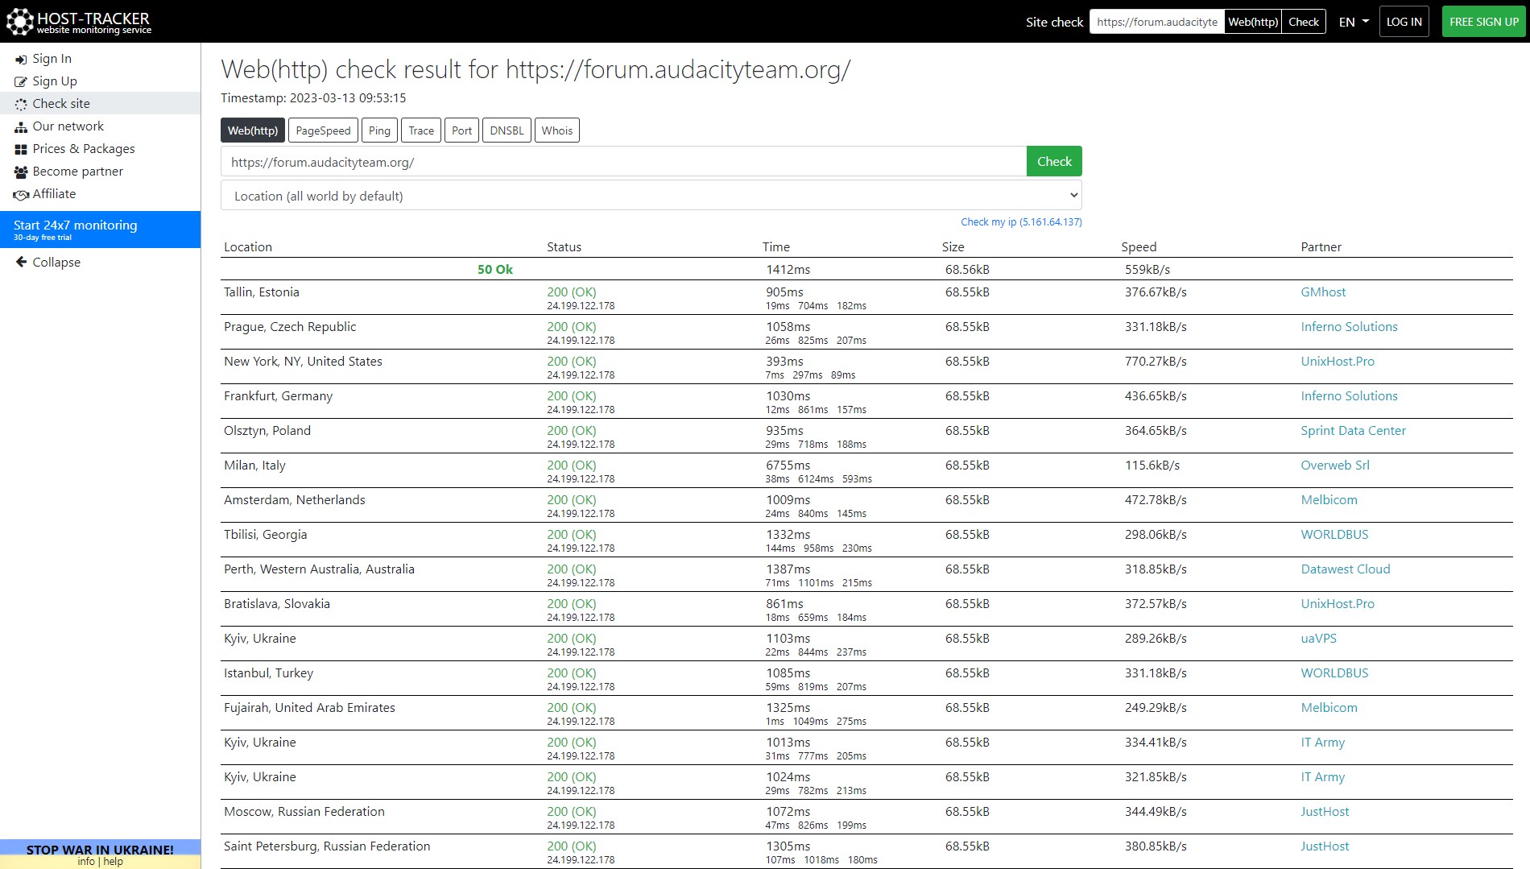1530x869 pixels.
Task: Click the Sign Up pencil icon
Action: 21,82
